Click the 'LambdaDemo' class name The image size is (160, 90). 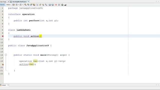pos(23,30)
